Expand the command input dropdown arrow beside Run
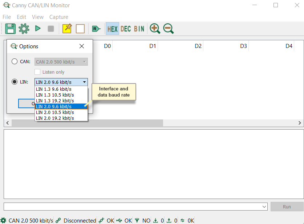Screen dimensions: 304x224 click(264, 207)
